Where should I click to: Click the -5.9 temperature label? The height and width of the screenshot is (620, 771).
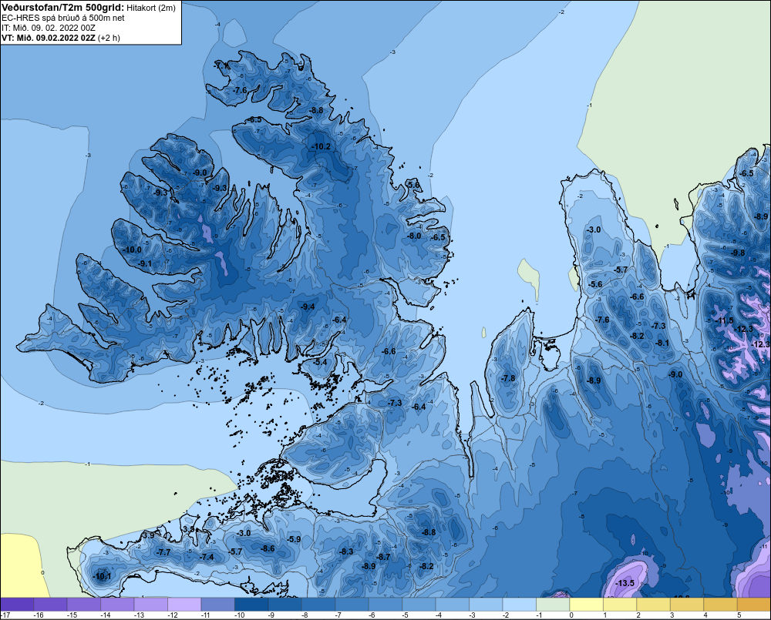294,539
